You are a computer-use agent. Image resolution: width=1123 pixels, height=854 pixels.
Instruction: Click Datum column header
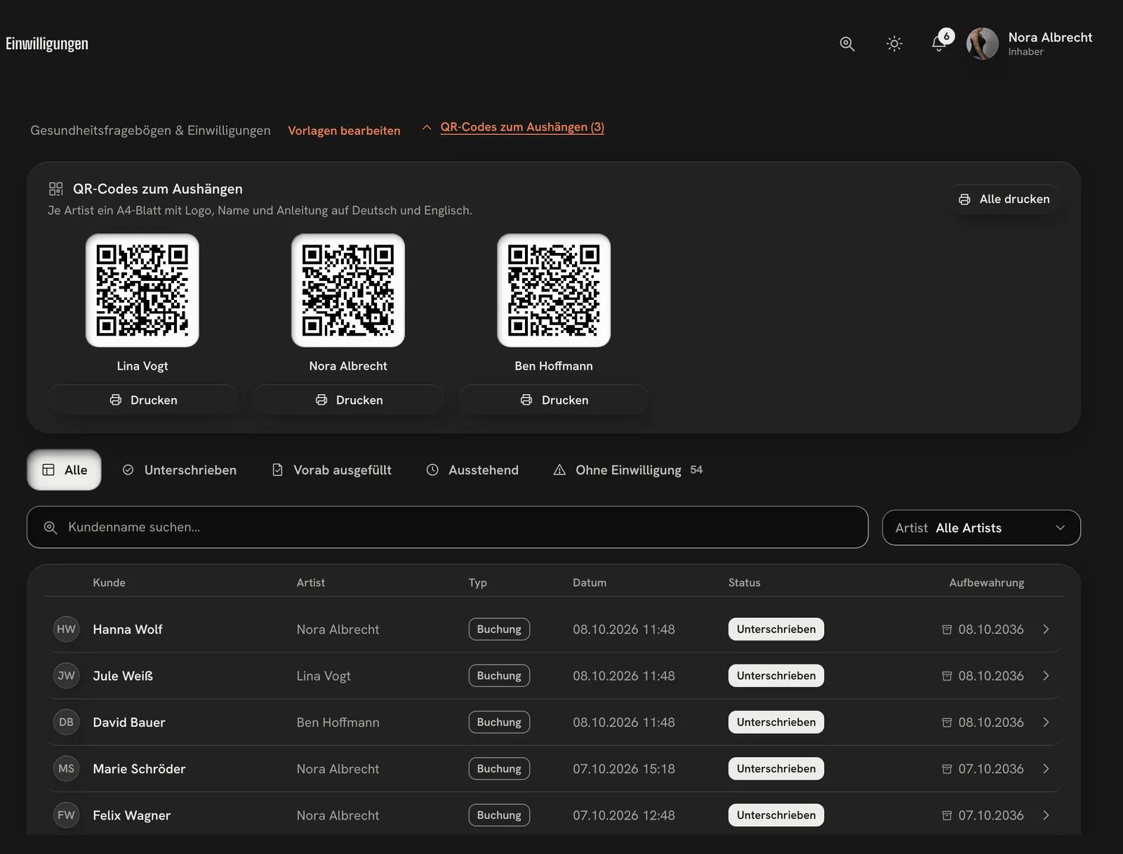coord(590,582)
